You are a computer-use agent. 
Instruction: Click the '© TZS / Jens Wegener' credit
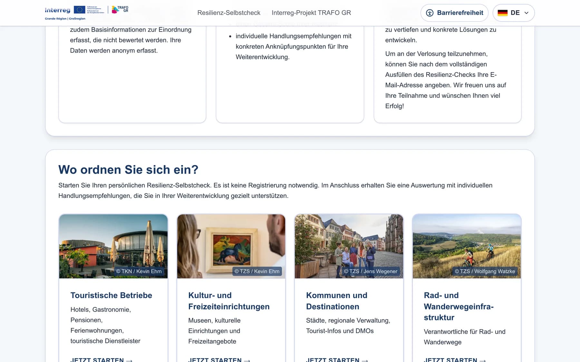tap(371, 271)
